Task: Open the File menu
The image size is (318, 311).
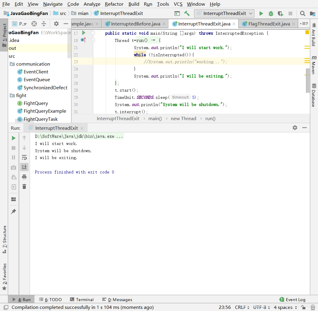Action: [6, 4]
